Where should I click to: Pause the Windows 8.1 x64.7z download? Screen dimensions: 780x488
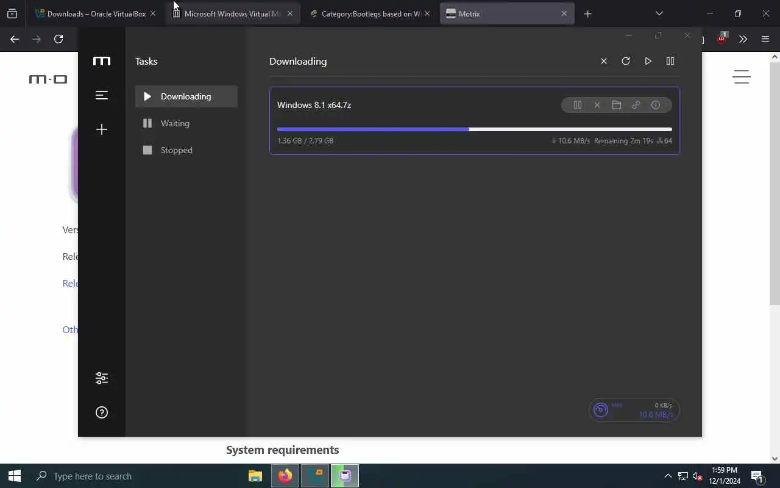[x=577, y=105]
